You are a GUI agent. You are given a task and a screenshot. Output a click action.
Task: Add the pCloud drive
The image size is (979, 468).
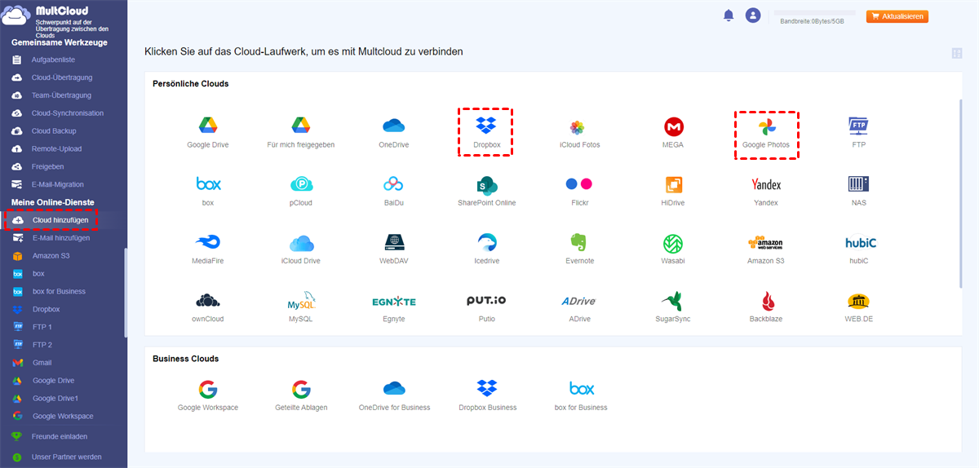coord(301,184)
